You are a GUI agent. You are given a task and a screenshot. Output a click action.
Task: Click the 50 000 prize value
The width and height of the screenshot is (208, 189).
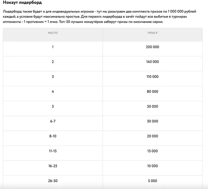[152, 107]
